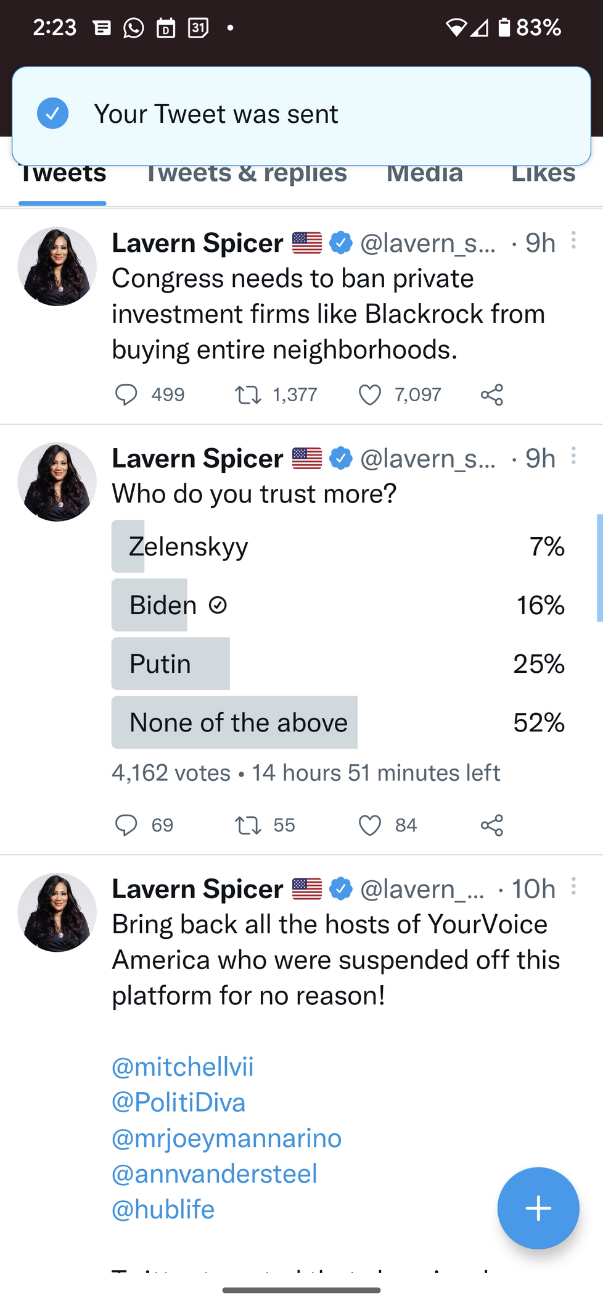Like the tweet with 7,097 likes

coord(370,394)
